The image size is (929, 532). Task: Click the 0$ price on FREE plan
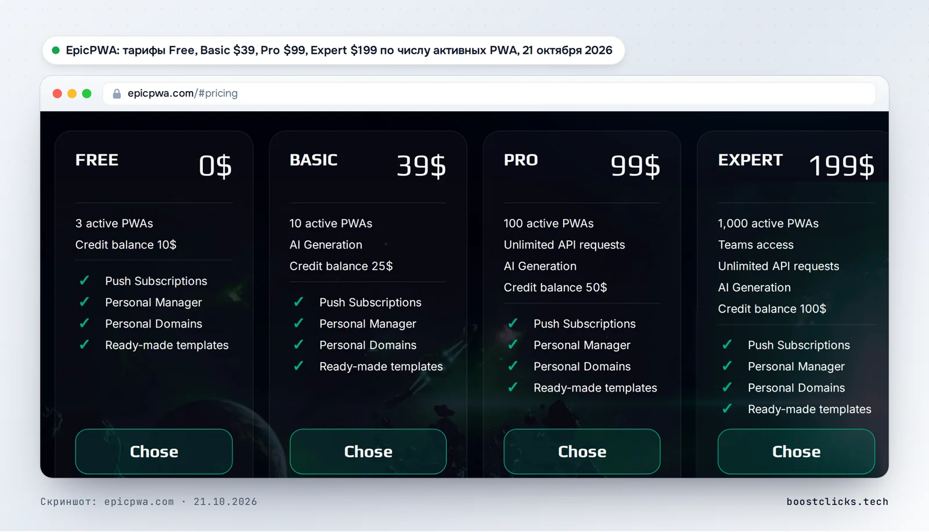coord(215,166)
